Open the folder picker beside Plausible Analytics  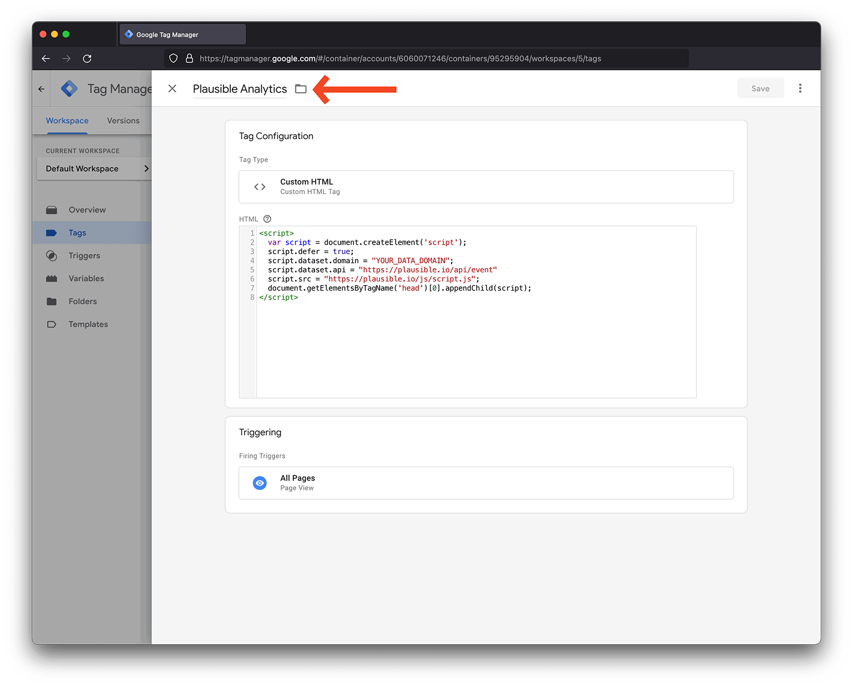[x=301, y=89]
